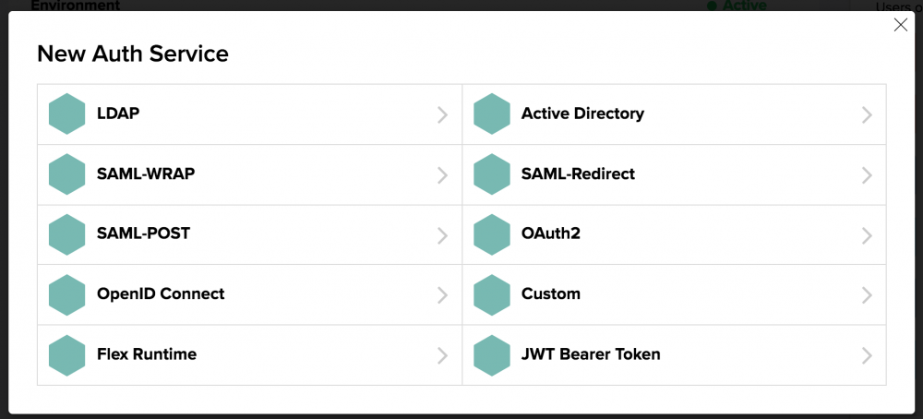Expand the LDAP row chevron arrow
The image size is (923, 419).
point(442,114)
